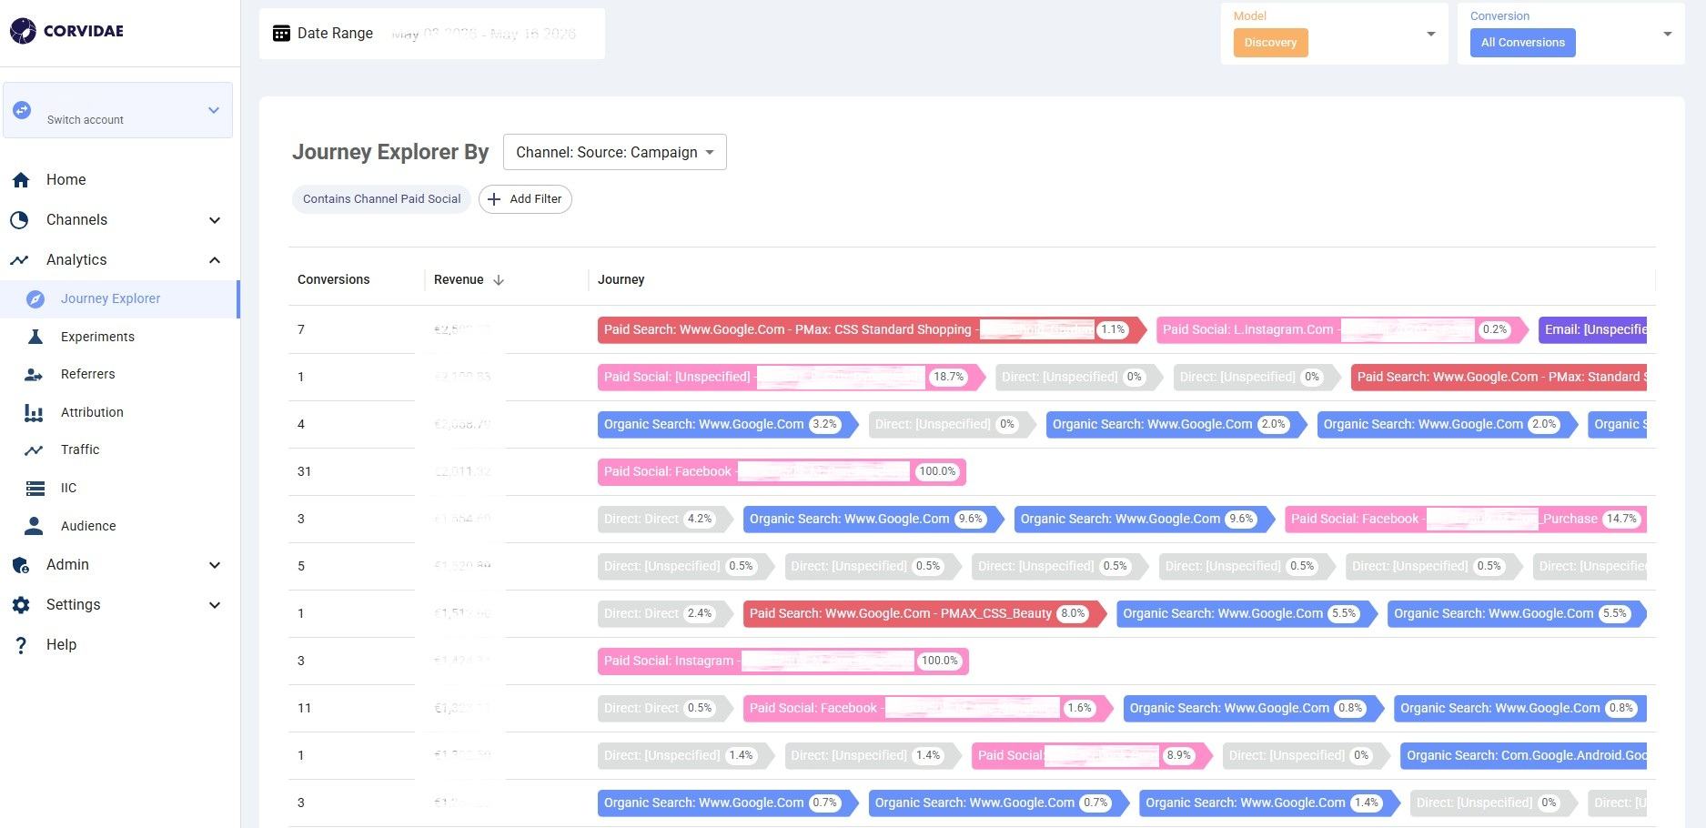
Task: Open the Home menu item
Action: (x=119, y=180)
